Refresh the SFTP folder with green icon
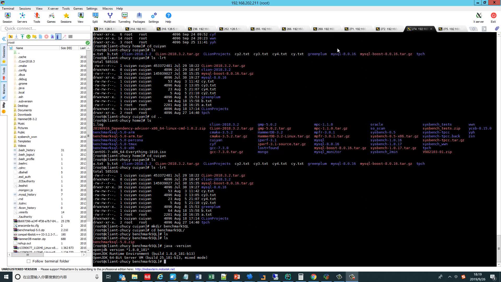The image size is (501, 282). [x=28, y=37]
